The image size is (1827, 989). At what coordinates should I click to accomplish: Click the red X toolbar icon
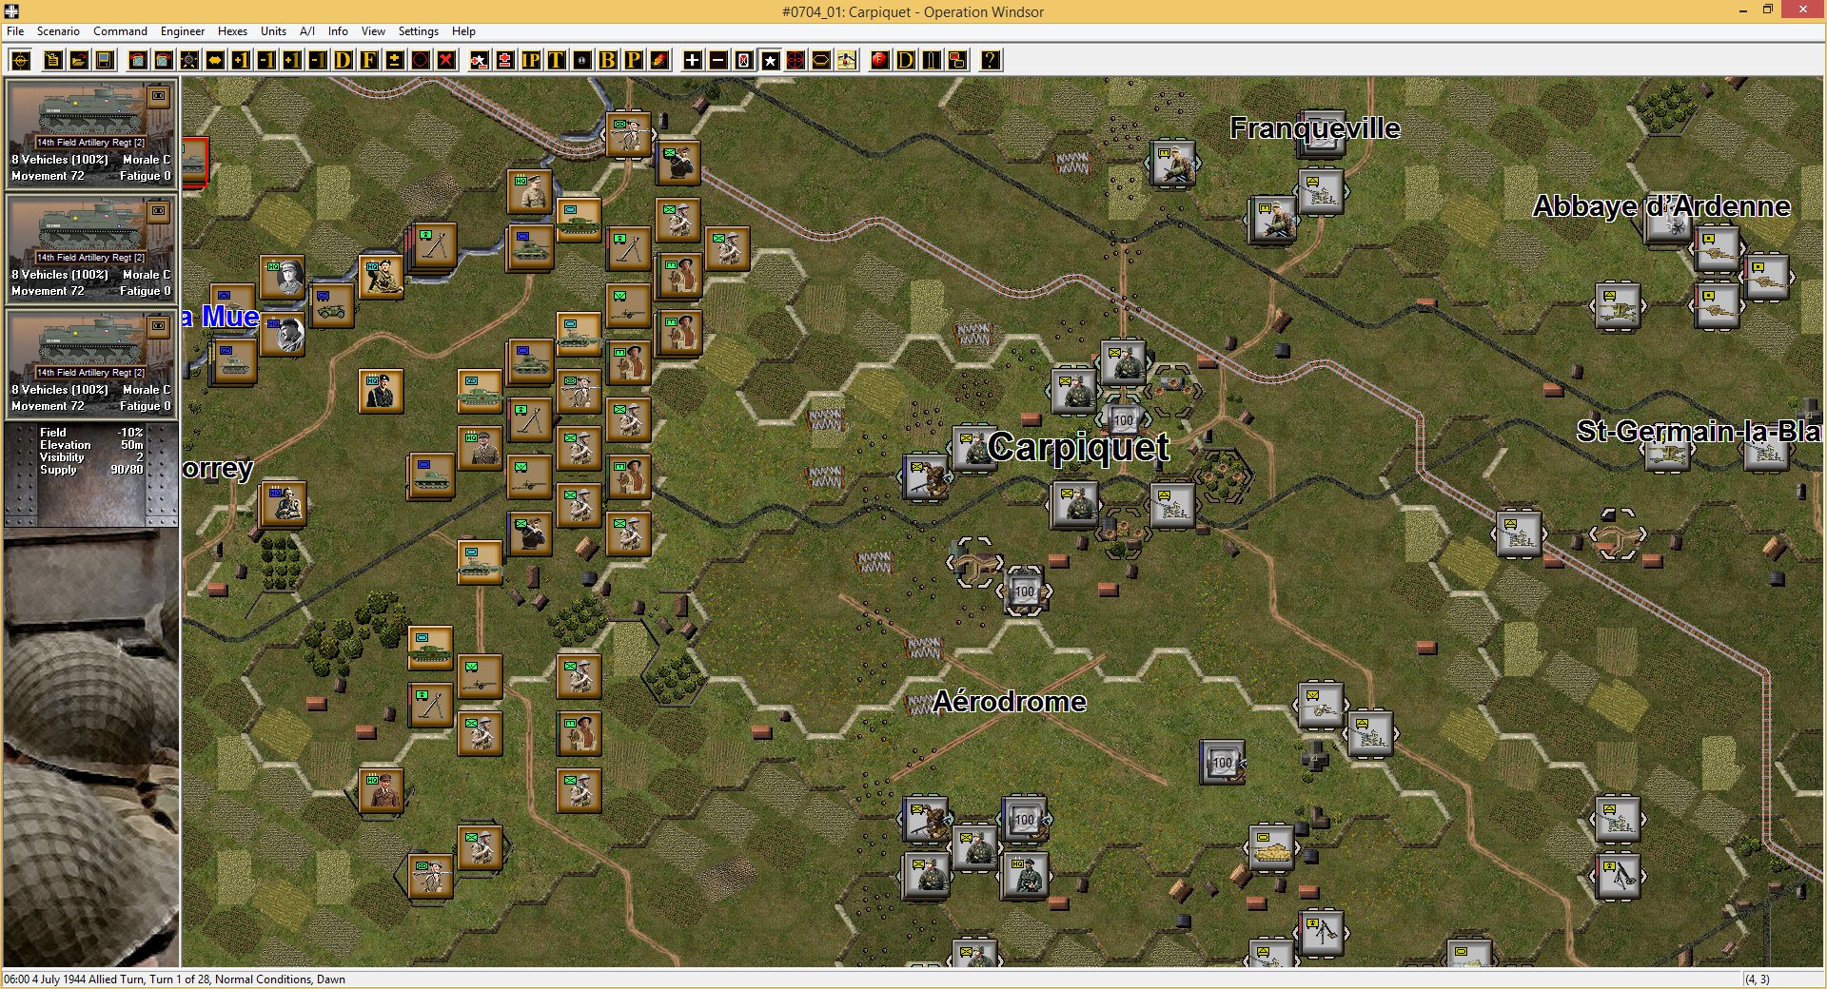pos(446,61)
